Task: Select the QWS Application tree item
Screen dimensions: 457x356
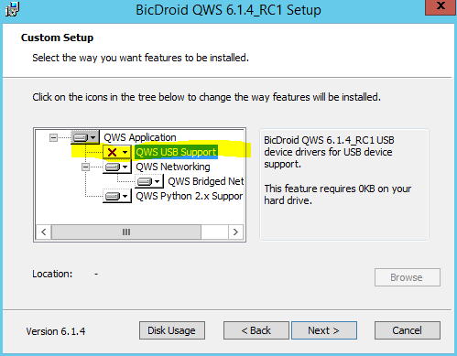Action: 140,137
